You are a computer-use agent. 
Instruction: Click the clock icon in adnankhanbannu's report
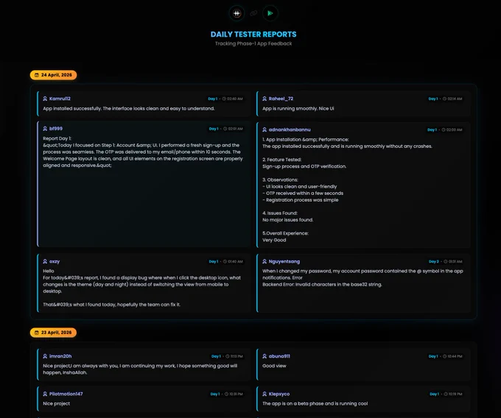coord(444,130)
